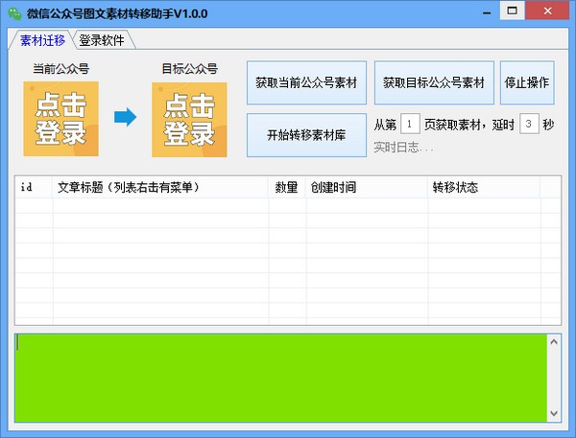Click the 停止操作 button

(x=527, y=82)
